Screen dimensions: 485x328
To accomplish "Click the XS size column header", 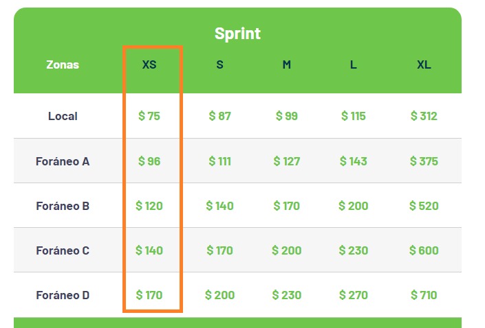I will click(149, 65).
